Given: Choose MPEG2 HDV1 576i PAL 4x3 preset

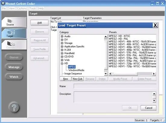Looking at the screenshot, I should [132, 55].
